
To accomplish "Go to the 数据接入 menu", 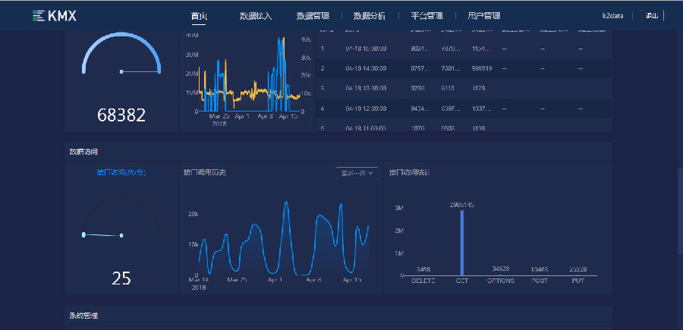I will [256, 16].
